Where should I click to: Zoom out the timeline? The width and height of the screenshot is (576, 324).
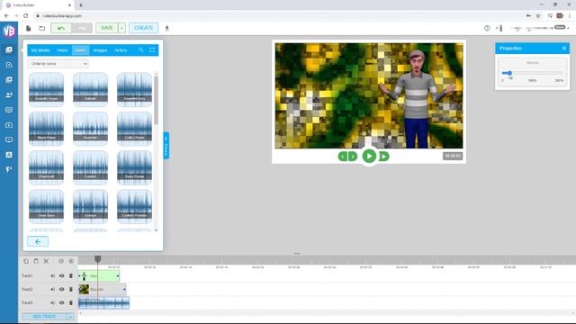[x=61, y=261]
